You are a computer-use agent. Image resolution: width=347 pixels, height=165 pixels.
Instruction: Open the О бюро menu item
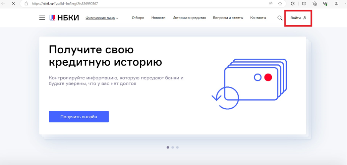[x=138, y=18]
